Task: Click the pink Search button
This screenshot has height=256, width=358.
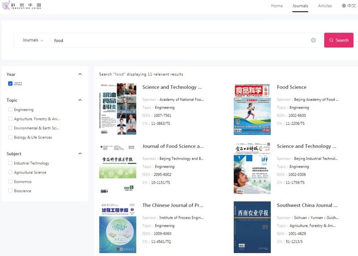Action: 339,40
